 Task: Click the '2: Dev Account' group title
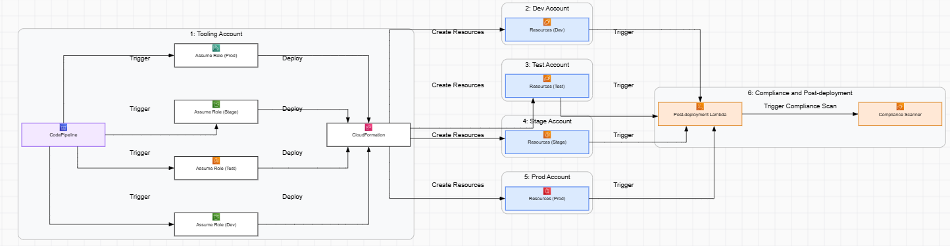(547, 9)
